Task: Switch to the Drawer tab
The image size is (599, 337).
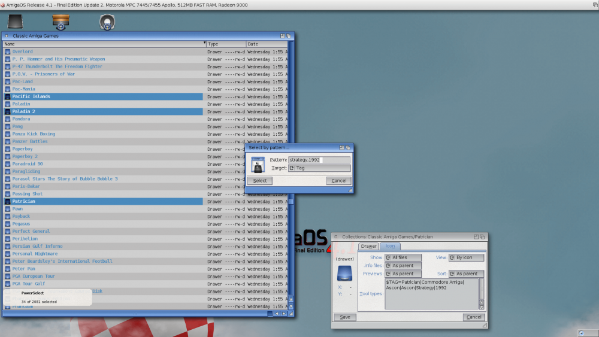Action: point(368,246)
